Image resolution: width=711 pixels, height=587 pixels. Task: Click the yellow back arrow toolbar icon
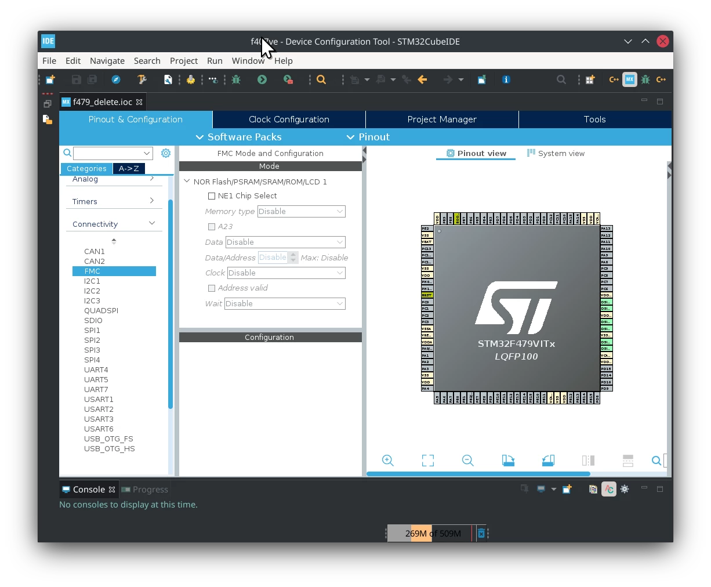(423, 79)
